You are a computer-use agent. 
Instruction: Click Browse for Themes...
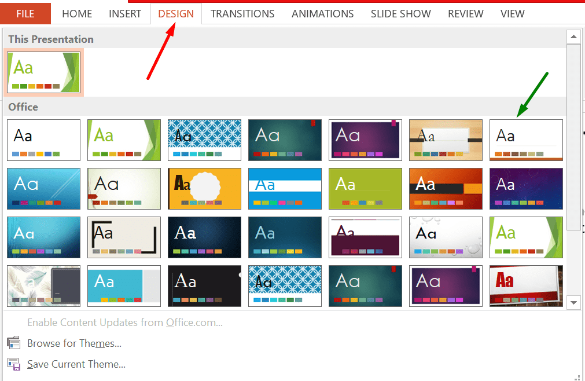74,343
